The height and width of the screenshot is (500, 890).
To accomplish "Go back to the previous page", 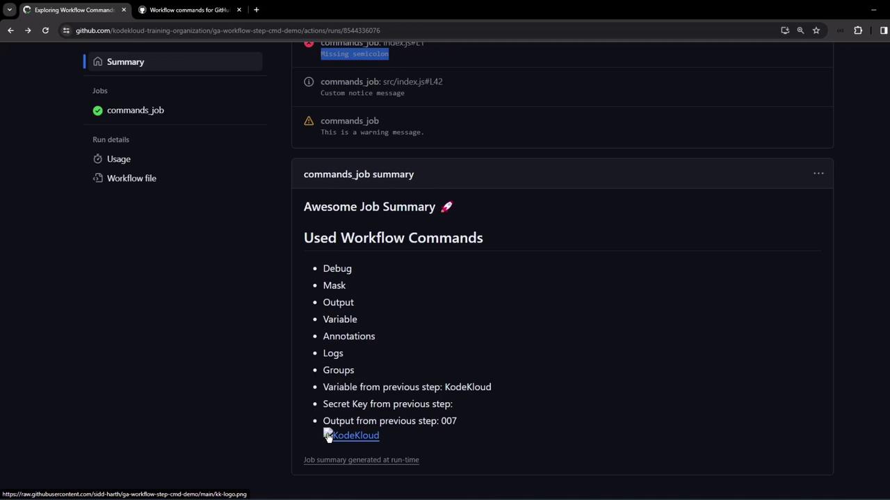I will coord(10,31).
